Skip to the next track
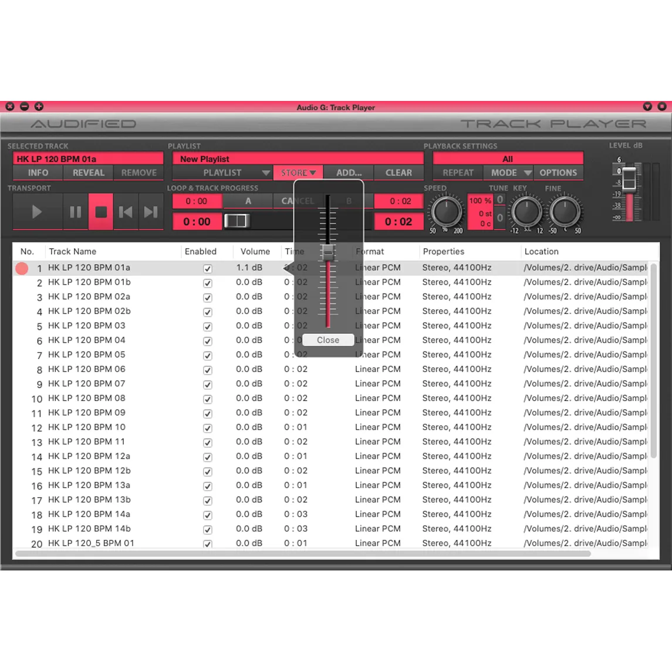The height and width of the screenshot is (672, 672). [151, 212]
